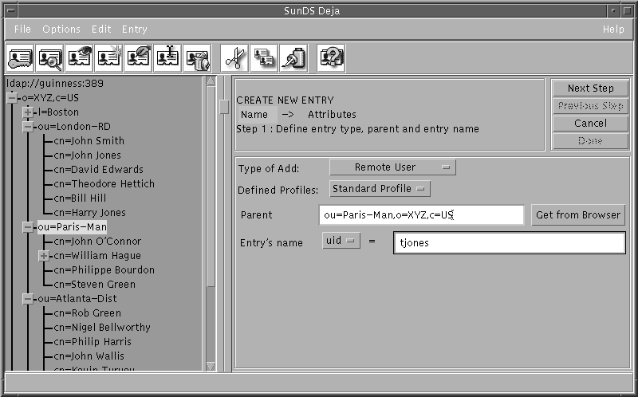Select cn=Philip Harris entry
638x397 pixels.
click(x=93, y=342)
